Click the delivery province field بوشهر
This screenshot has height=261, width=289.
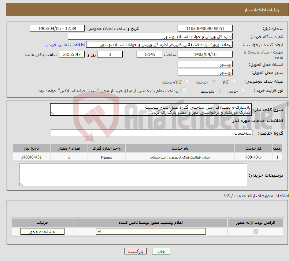(205, 64)
